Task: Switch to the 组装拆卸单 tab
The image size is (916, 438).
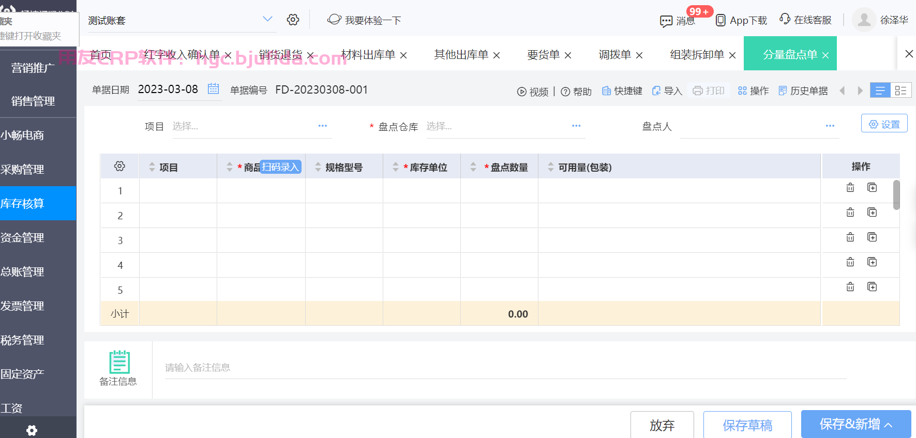Action: coord(697,54)
